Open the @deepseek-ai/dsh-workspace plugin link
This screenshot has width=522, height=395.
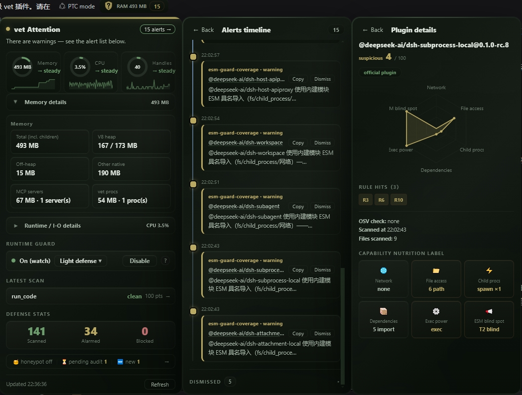coord(246,142)
